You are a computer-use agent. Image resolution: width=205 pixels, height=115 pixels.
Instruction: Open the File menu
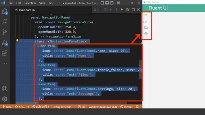click(x=11, y=3)
